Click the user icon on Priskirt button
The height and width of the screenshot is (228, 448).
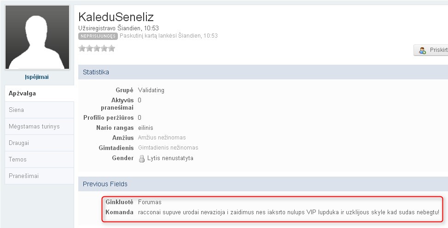422,50
